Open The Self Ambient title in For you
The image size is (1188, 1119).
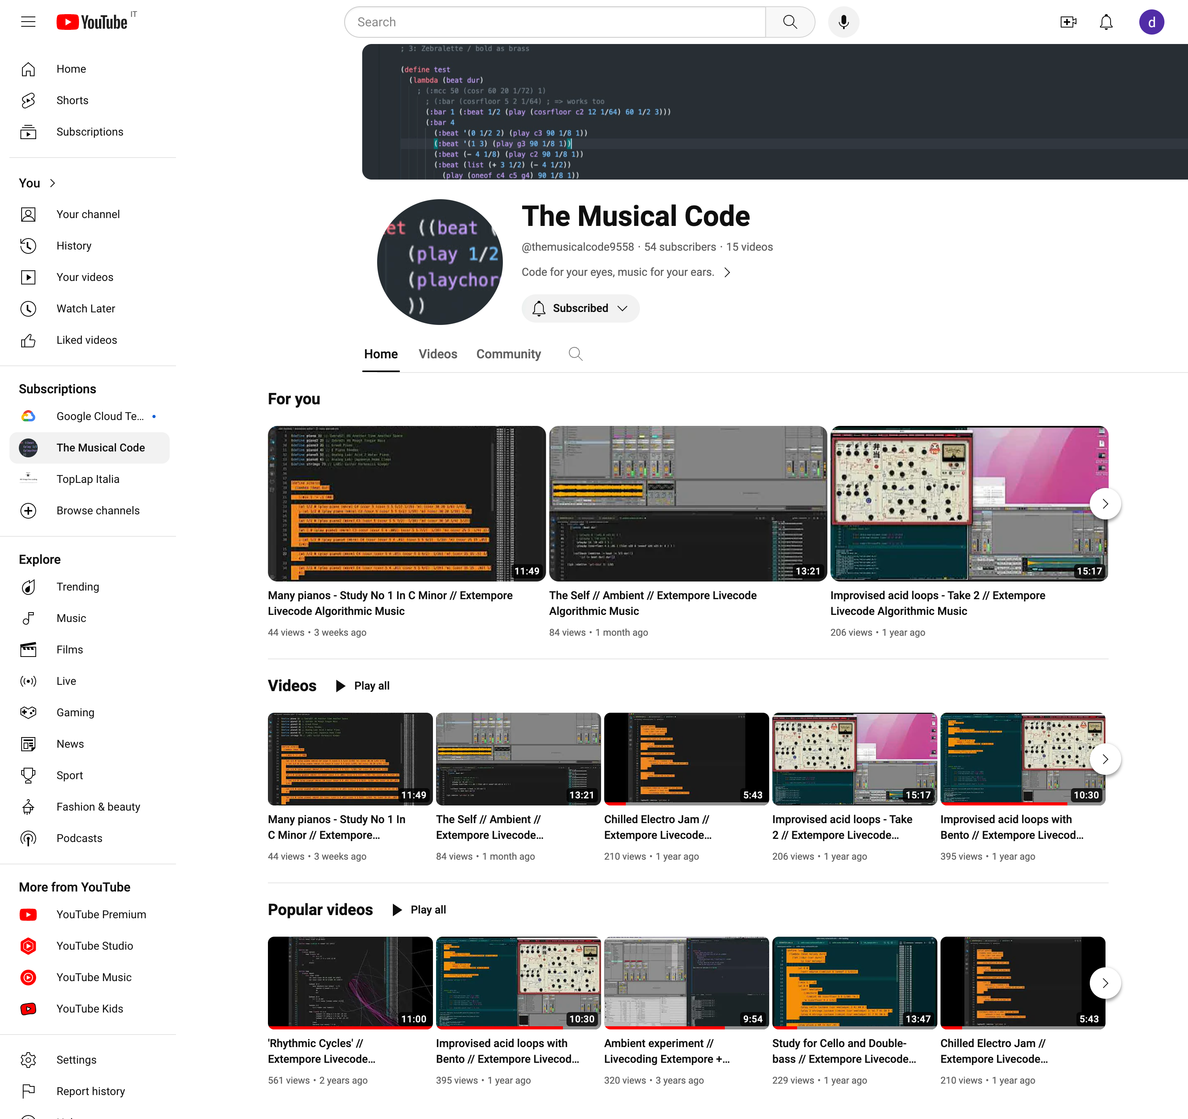[653, 603]
